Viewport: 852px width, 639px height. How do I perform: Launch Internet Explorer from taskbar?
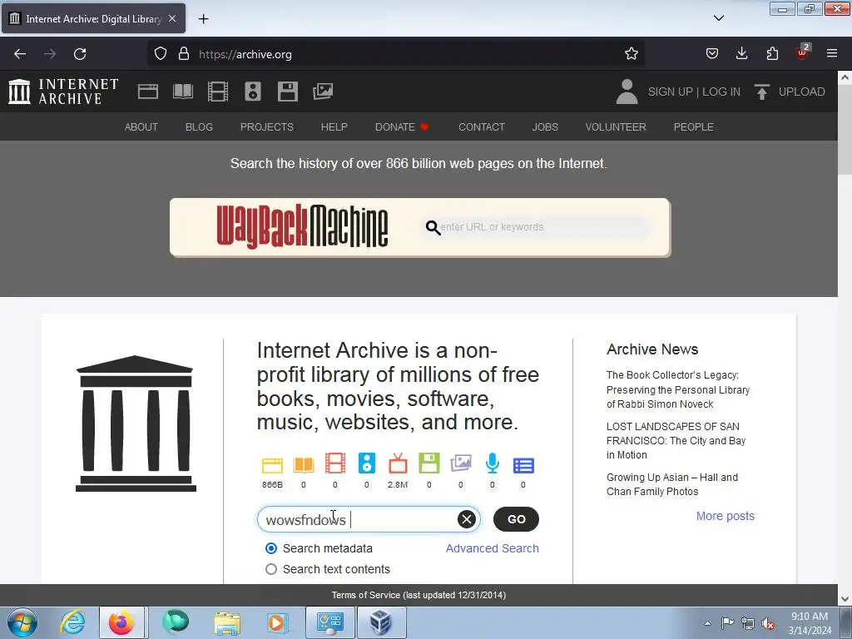pyautogui.click(x=73, y=623)
